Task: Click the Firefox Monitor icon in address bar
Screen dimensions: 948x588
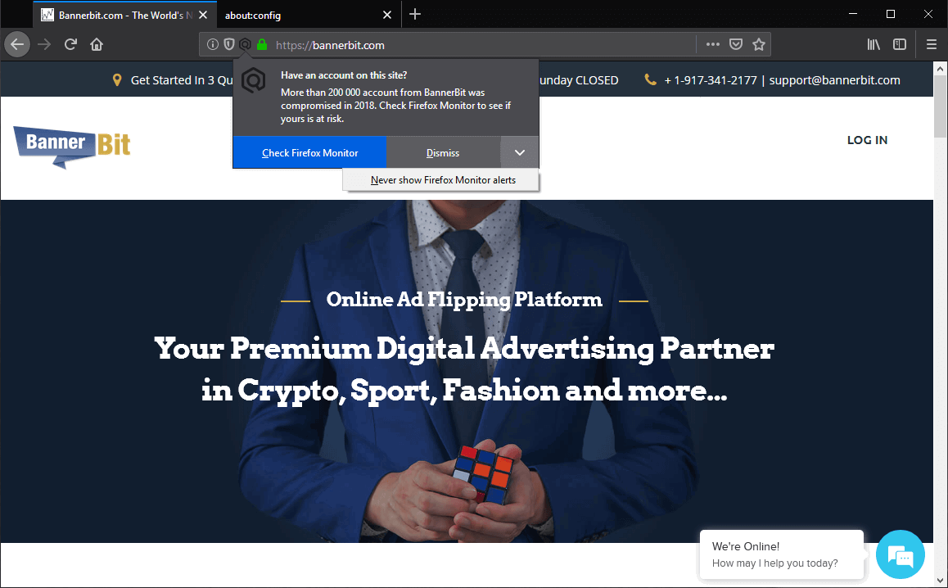Action: click(245, 44)
